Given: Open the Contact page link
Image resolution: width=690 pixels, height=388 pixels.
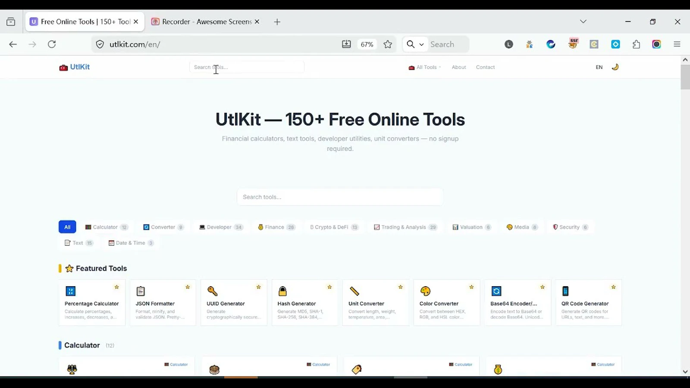Looking at the screenshot, I should (x=485, y=67).
